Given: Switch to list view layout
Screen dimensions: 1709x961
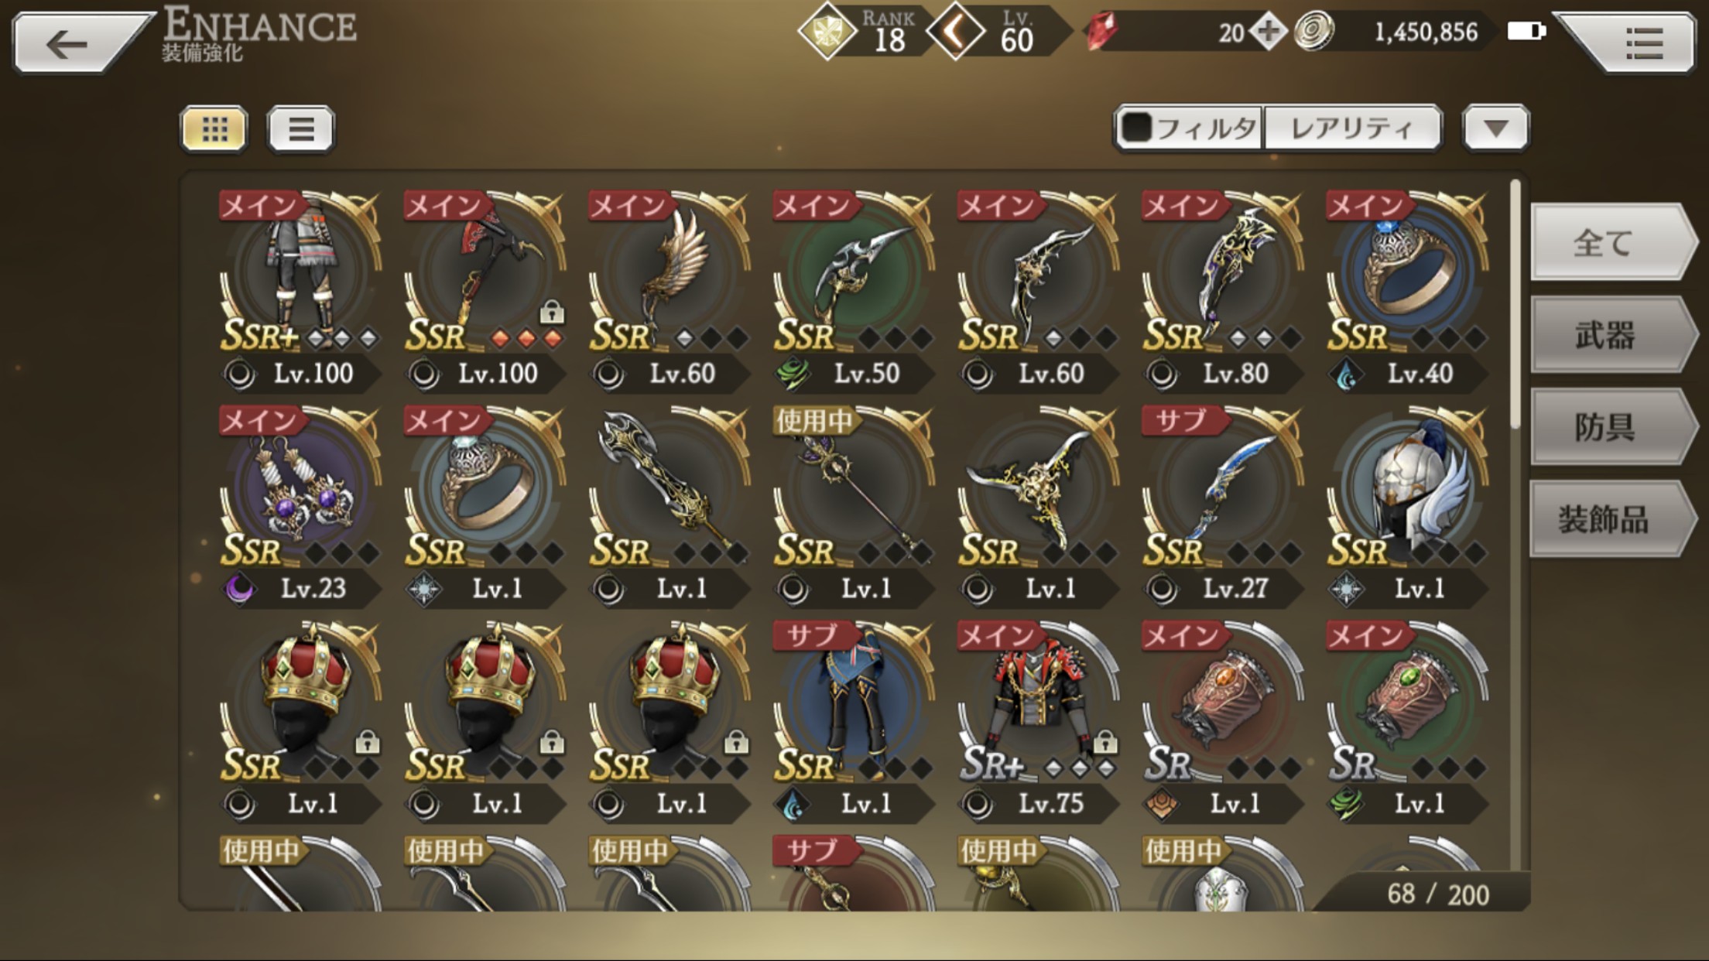Looking at the screenshot, I should point(300,128).
